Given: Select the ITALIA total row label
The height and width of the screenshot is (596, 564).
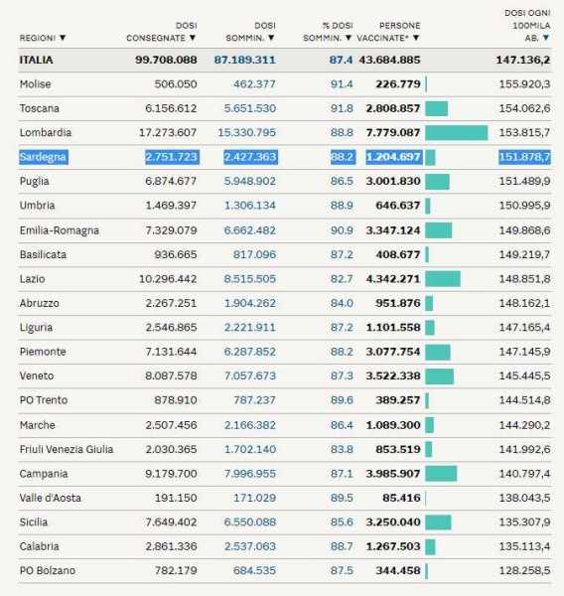Looking at the screenshot, I should [x=36, y=60].
